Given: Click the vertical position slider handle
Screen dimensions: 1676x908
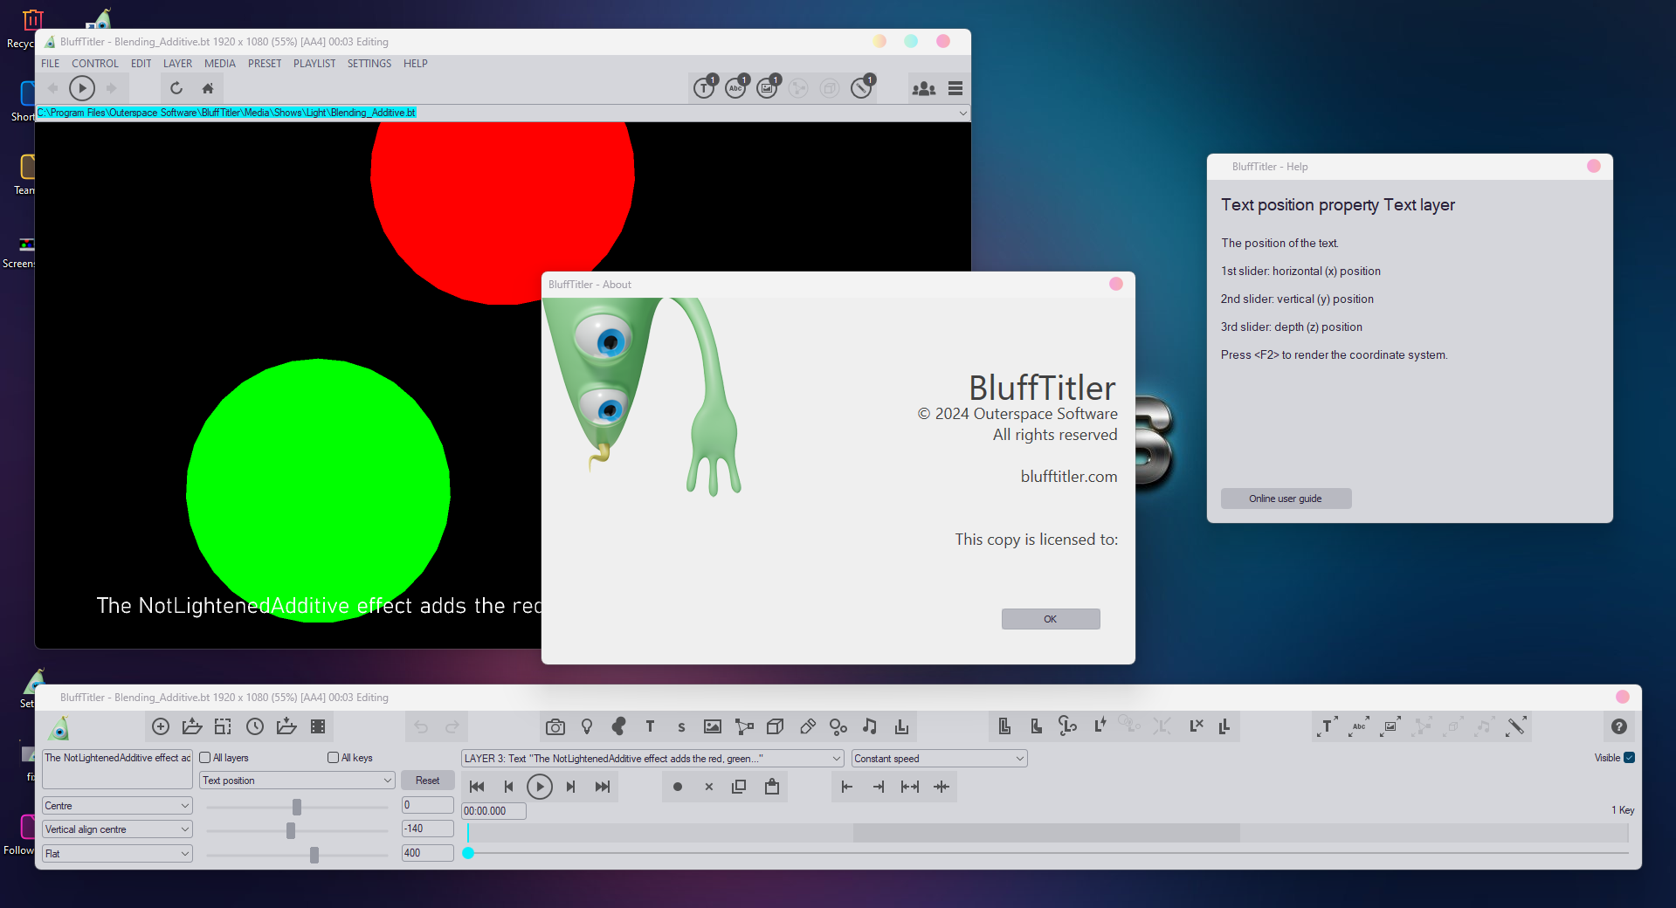Looking at the screenshot, I should point(291,830).
